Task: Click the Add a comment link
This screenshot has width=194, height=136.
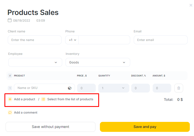Action: [x=26, y=112]
